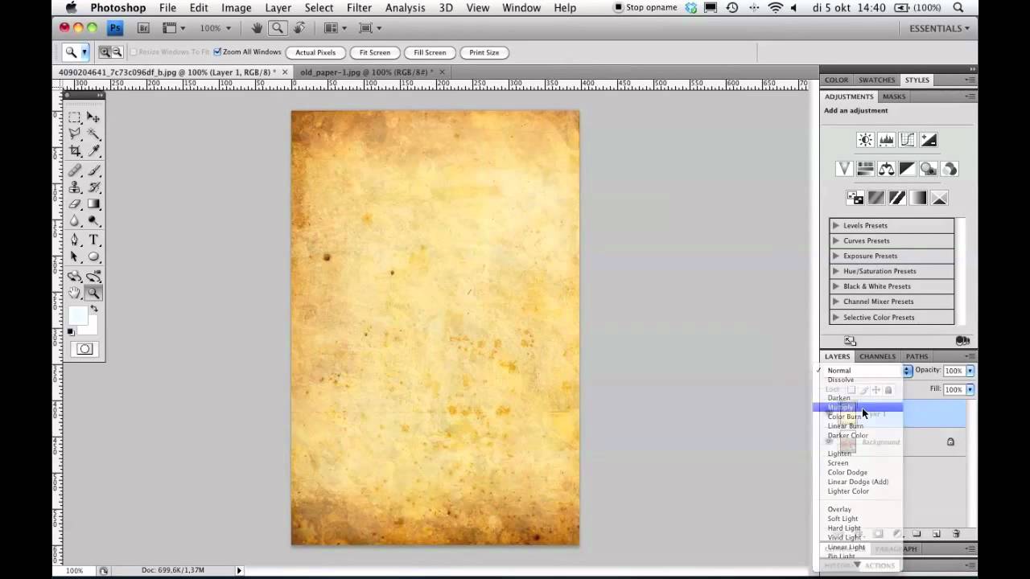Open the Filter menu

[x=359, y=8]
